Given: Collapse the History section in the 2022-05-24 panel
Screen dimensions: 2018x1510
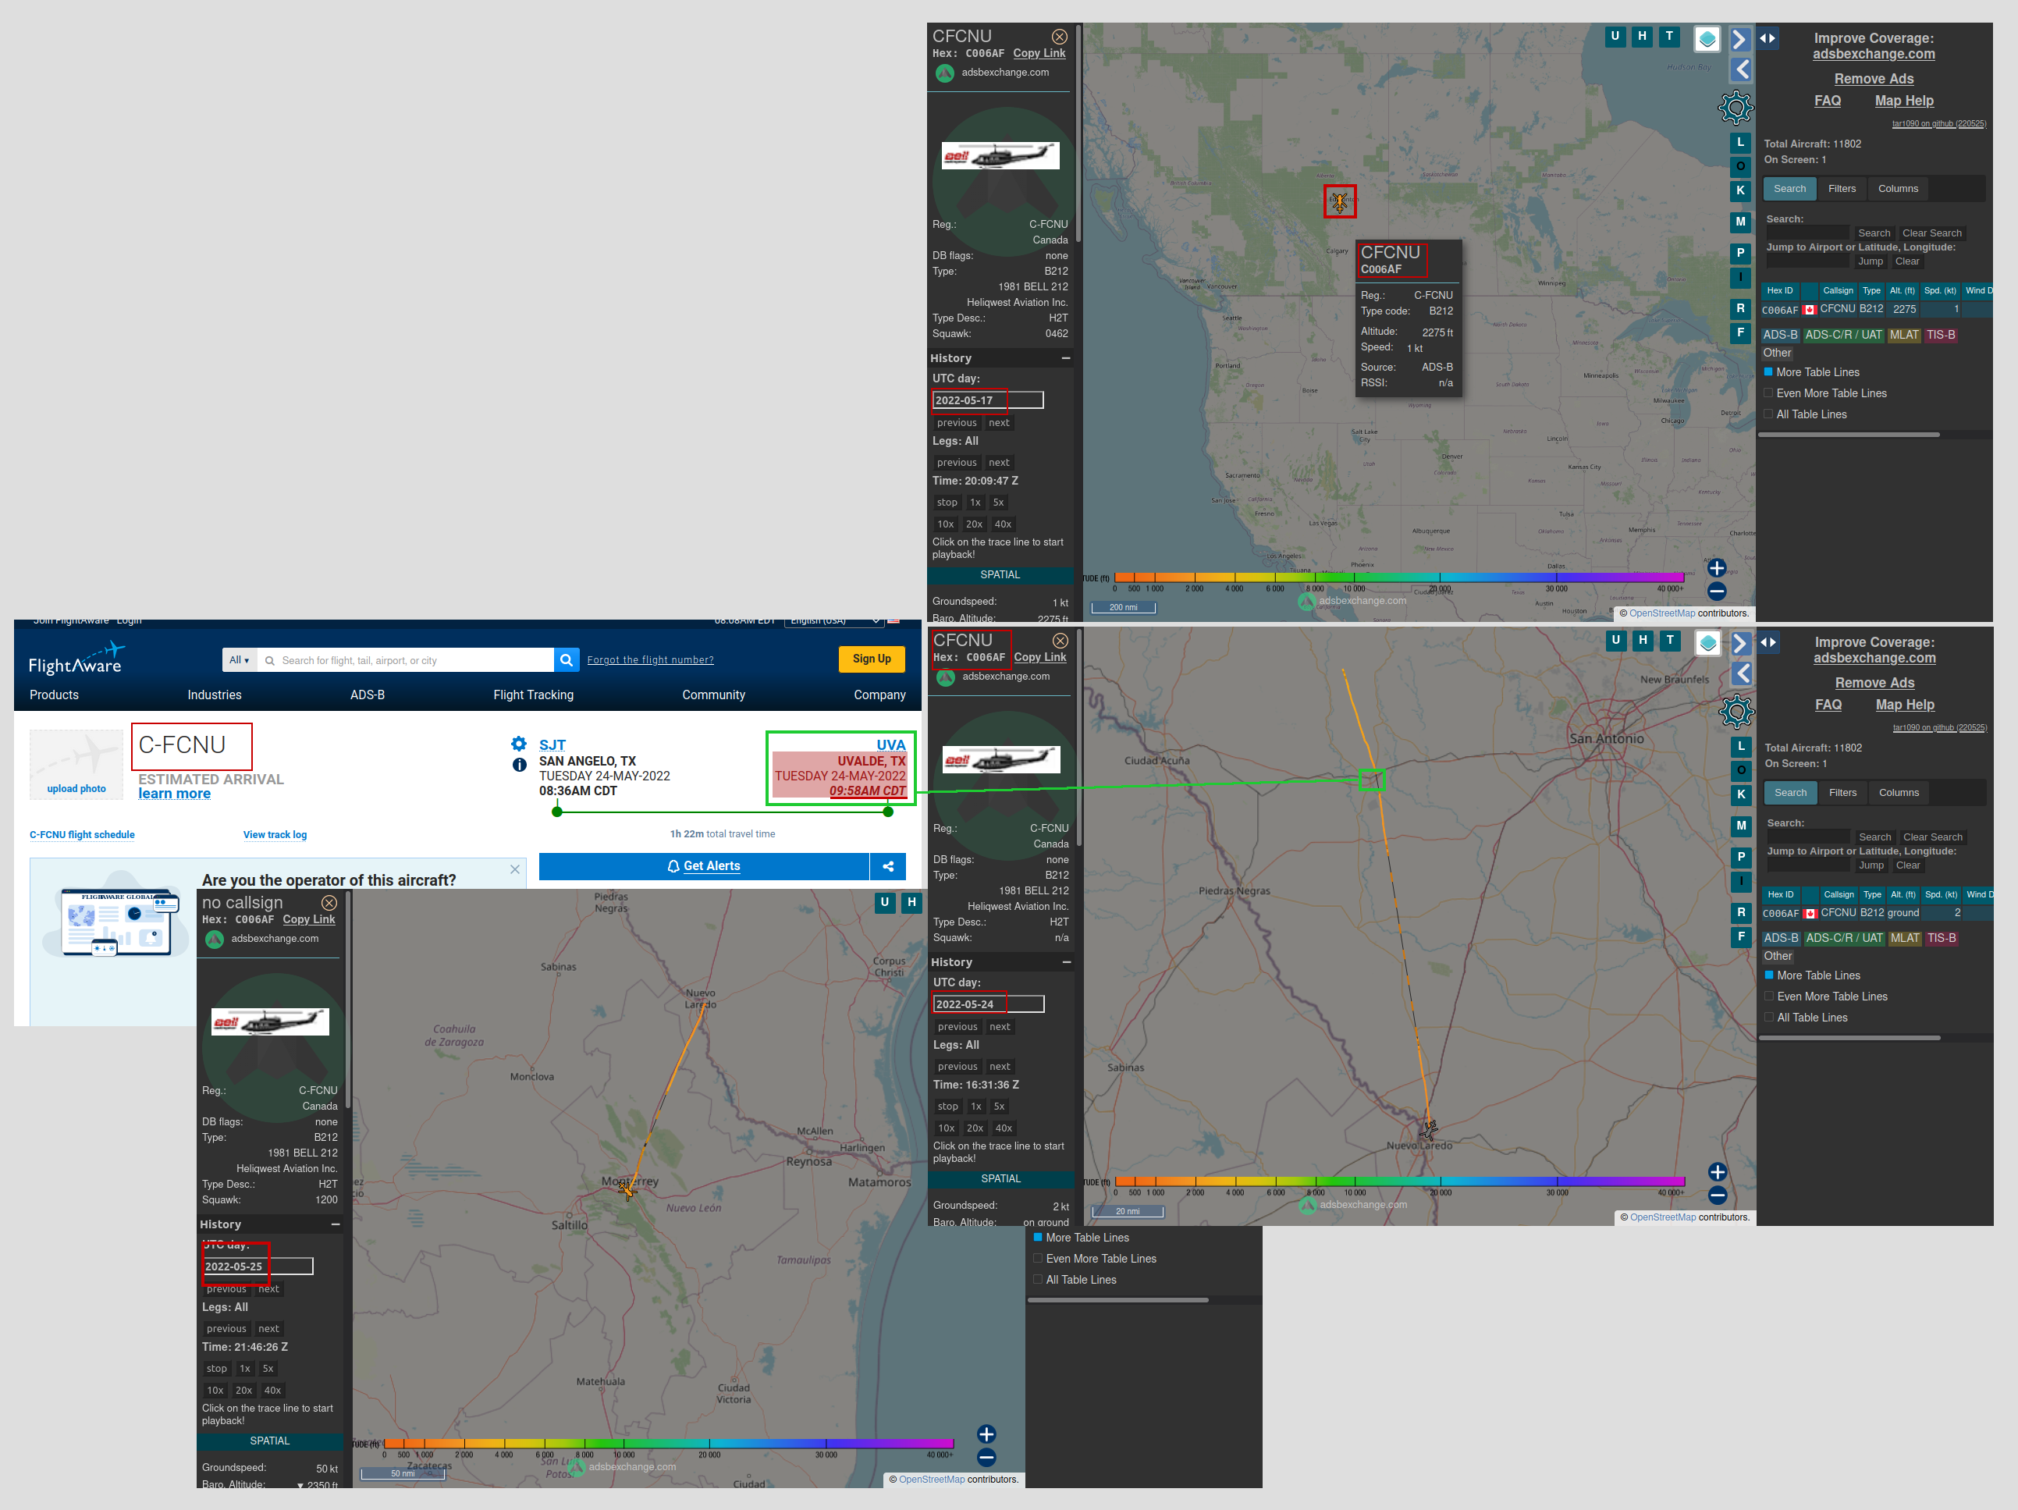Looking at the screenshot, I should click(x=1067, y=962).
